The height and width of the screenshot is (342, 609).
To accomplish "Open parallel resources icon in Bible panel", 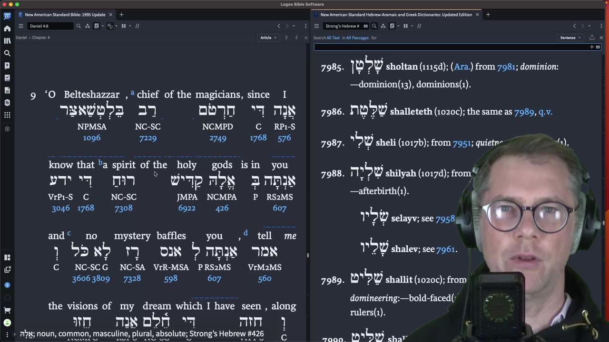I will [88, 26].
